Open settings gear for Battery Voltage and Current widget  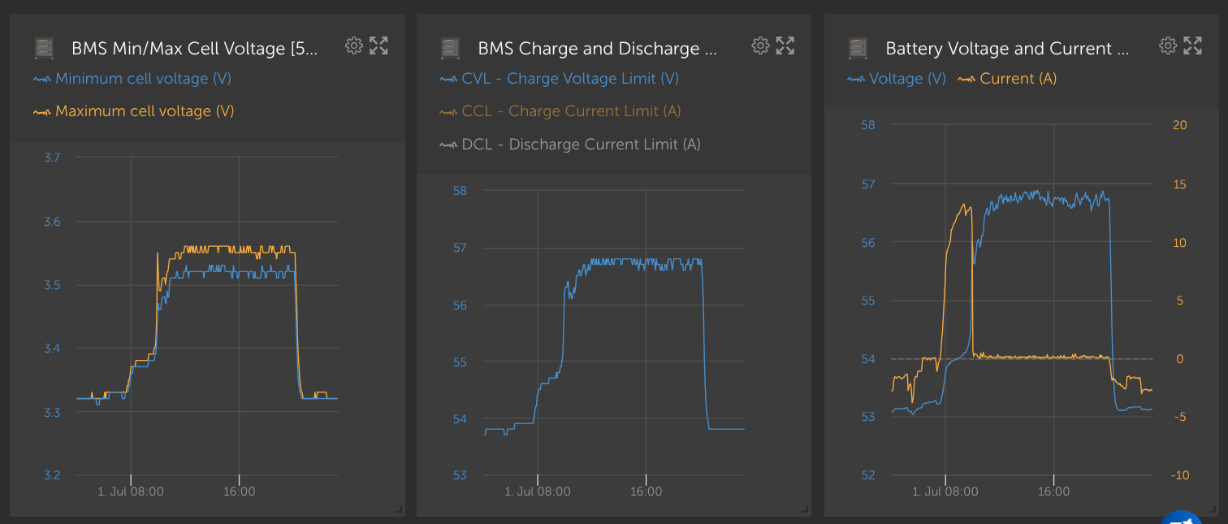tap(1168, 45)
